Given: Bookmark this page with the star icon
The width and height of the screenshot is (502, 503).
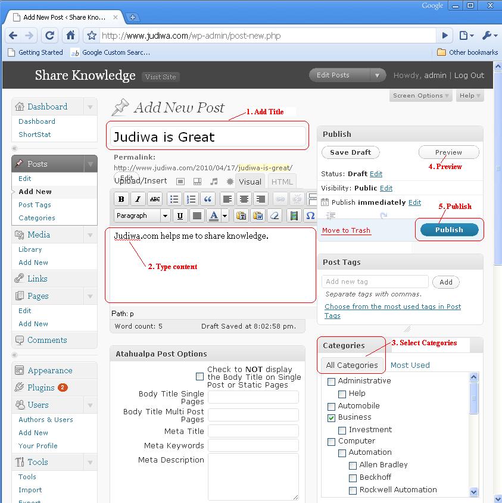Looking at the screenshot, I should coord(92,35).
